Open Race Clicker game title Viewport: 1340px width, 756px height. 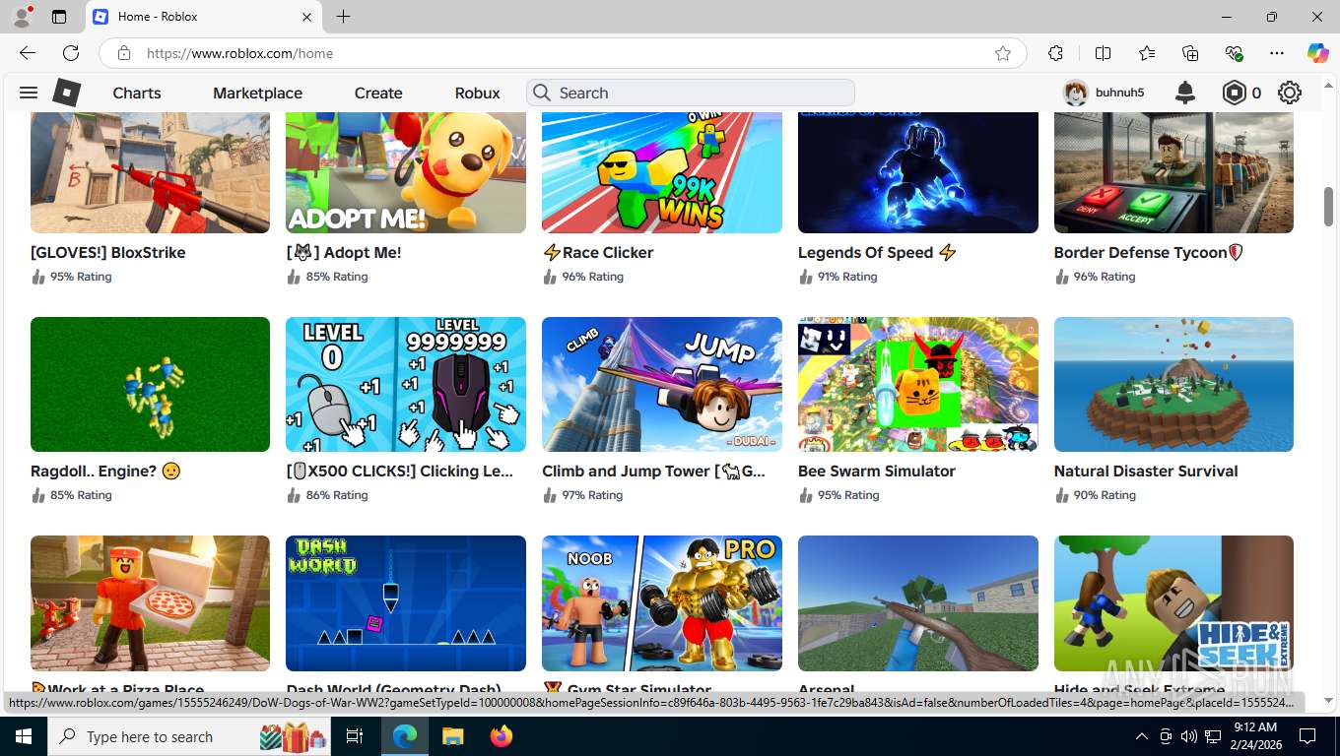tap(598, 252)
